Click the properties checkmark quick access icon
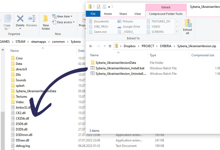Image resolution: width=220 pixels, height=150 pixels. pos(99,7)
